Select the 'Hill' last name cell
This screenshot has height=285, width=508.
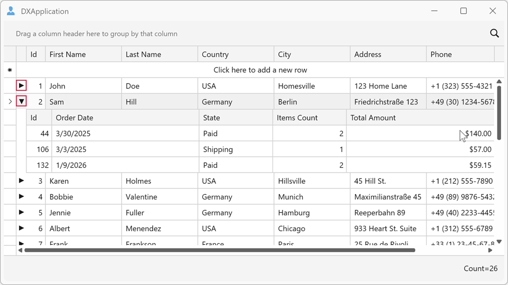(160, 102)
